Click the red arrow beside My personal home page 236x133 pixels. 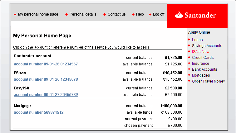tap(15, 15)
